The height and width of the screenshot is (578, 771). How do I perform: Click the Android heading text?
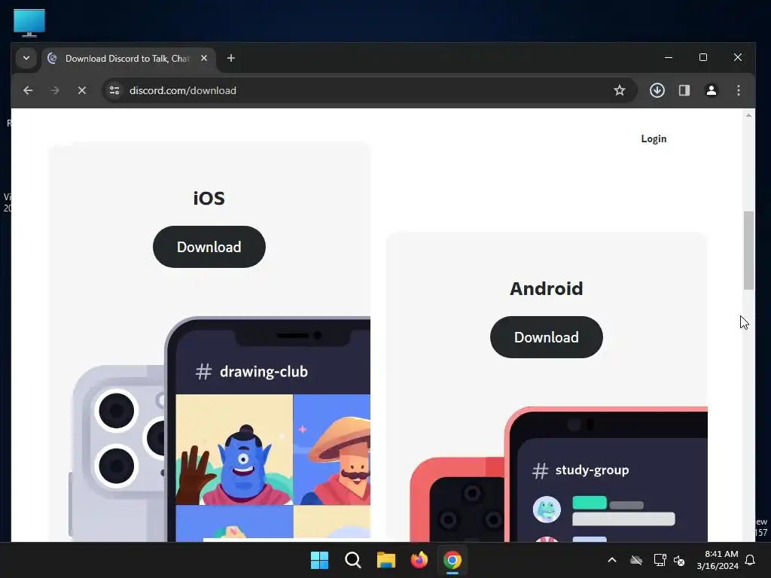547,288
